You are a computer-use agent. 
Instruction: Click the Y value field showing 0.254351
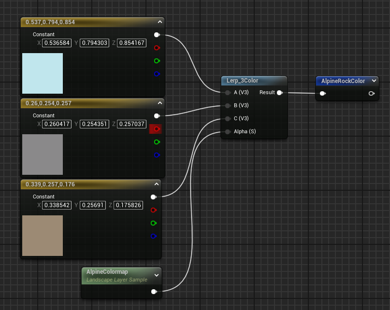pyautogui.click(x=95, y=124)
